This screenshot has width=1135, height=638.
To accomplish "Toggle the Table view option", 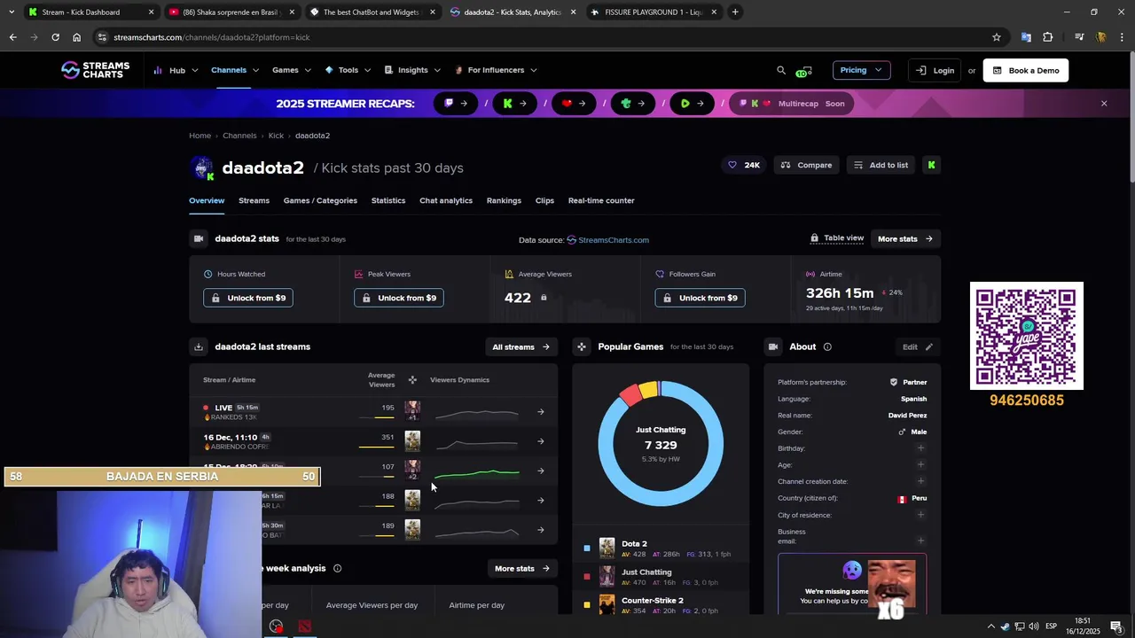I will [x=837, y=238].
